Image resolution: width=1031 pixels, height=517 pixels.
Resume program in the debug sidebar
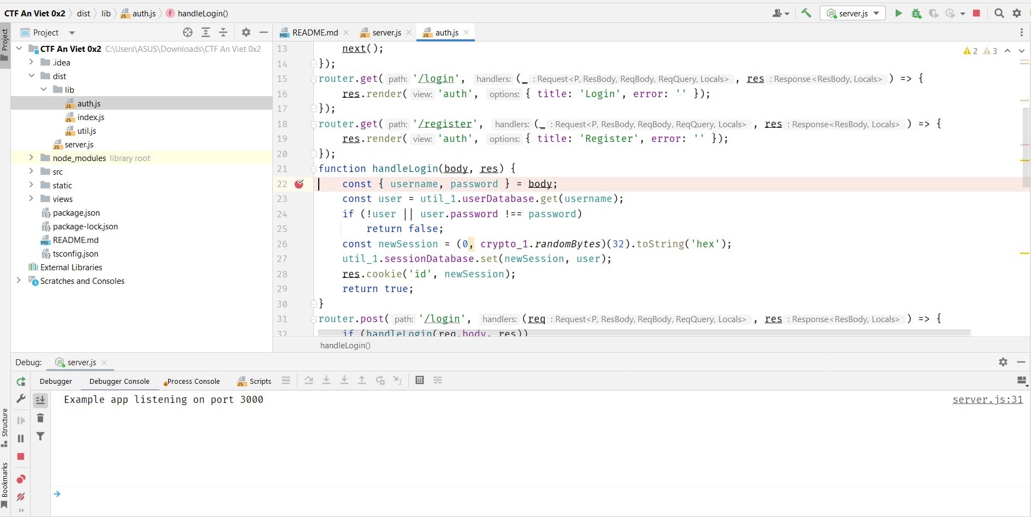tap(21, 420)
